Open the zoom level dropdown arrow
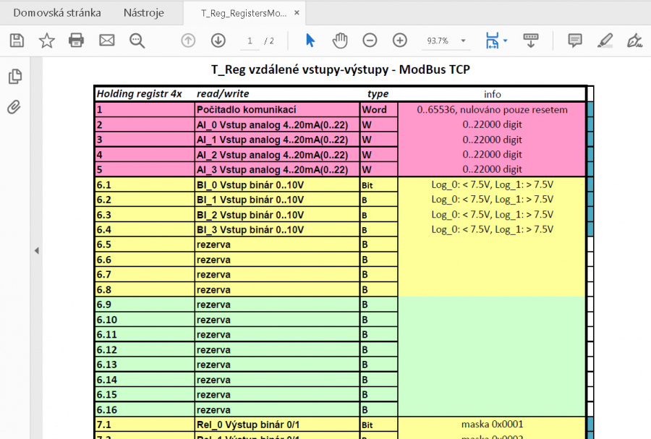 (464, 41)
